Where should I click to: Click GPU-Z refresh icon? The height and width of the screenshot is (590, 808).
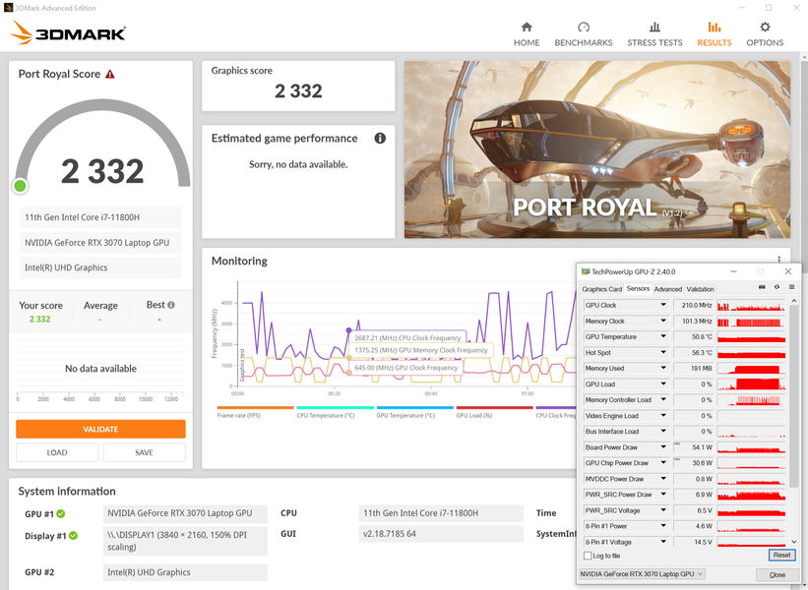(777, 287)
